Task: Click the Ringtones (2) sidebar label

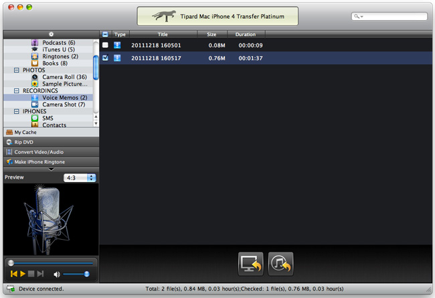Action: click(x=60, y=56)
